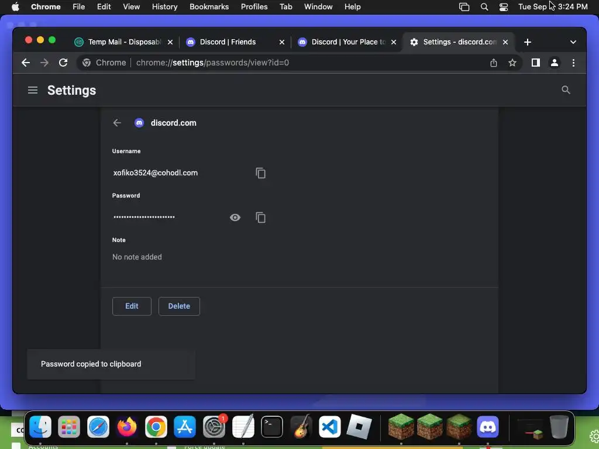Expand the tab search dropdown arrow
The image size is (599, 449).
[x=573, y=42]
